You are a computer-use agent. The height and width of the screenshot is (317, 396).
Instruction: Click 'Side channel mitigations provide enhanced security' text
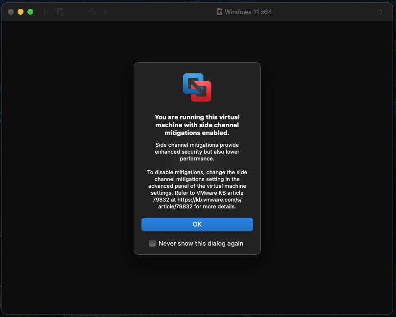click(x=197, y=152)
